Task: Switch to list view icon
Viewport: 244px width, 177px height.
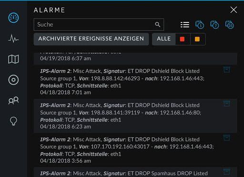Action: point(185,25)
